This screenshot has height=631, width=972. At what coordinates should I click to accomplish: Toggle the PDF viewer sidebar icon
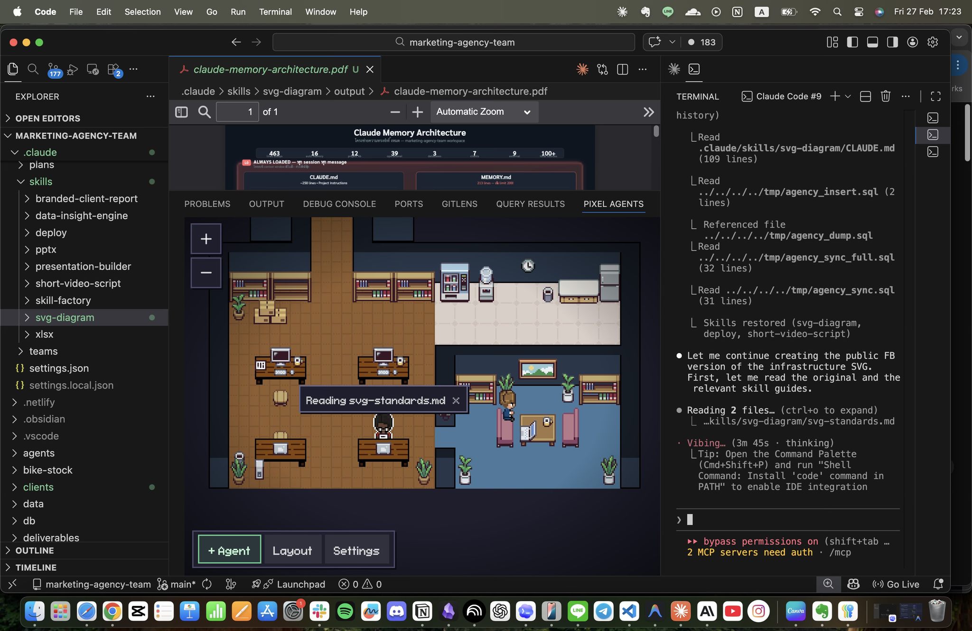point(181,112)
